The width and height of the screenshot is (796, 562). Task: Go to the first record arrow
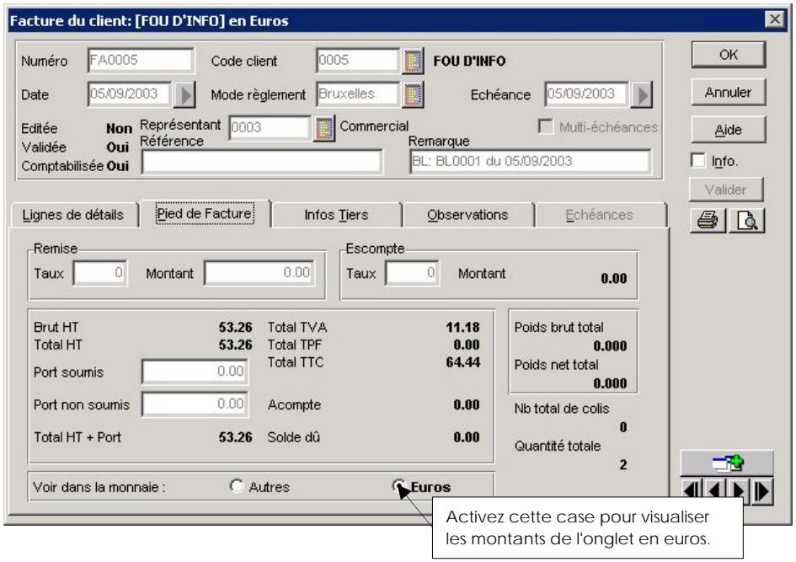tap(692, 491)
